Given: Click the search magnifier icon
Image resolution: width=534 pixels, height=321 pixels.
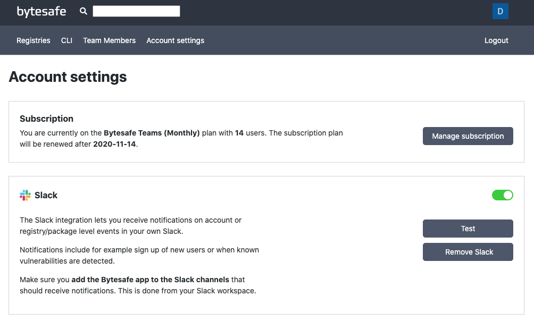Looking at the screenshot, I should point(84,11).
